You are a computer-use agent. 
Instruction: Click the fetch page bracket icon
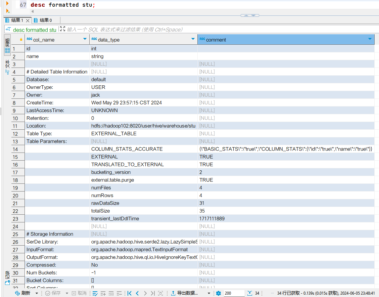tap(160, 293)
